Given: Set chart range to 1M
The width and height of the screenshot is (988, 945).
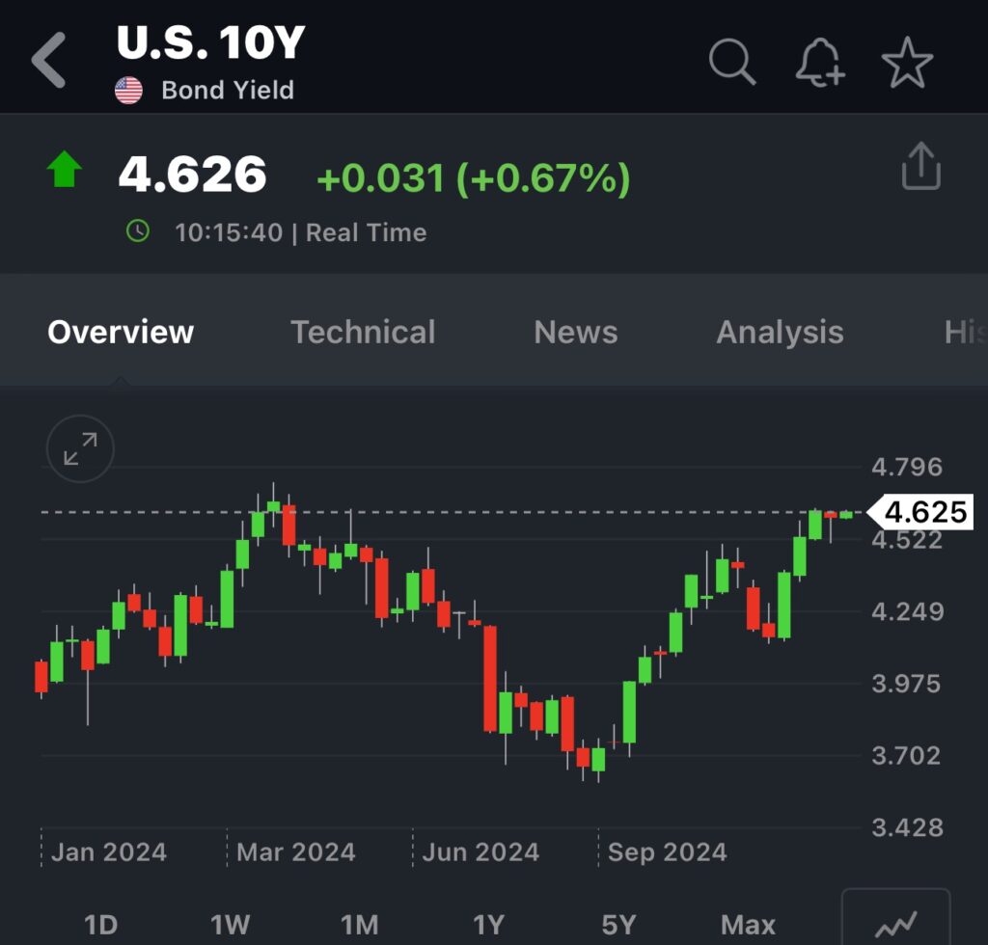Looking at the screenshot, I should [x=359, y=926].
